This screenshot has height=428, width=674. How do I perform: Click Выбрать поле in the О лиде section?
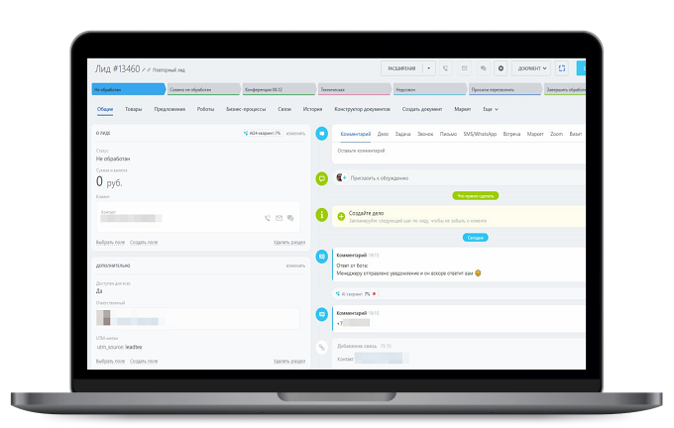pos(110,243)
